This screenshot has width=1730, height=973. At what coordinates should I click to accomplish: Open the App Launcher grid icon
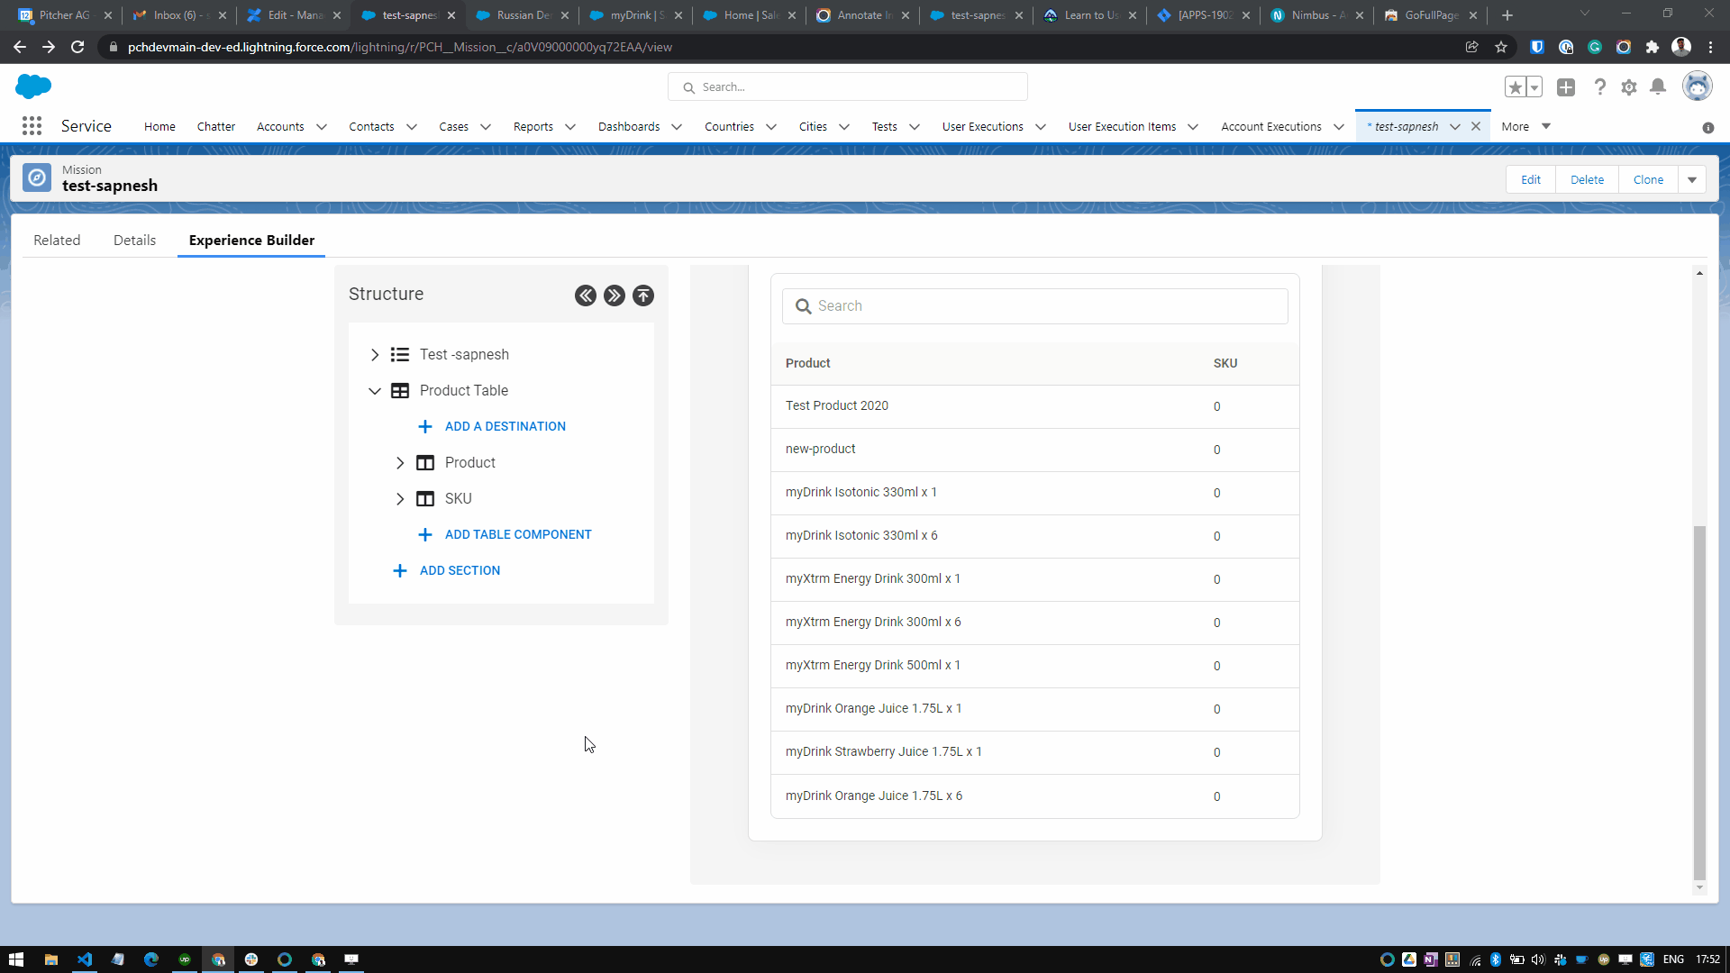32,126
